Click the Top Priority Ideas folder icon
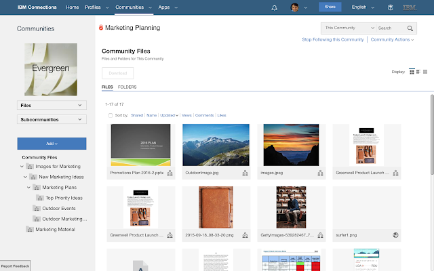Viewport: 434px width, 271px height. click(40, 198)
